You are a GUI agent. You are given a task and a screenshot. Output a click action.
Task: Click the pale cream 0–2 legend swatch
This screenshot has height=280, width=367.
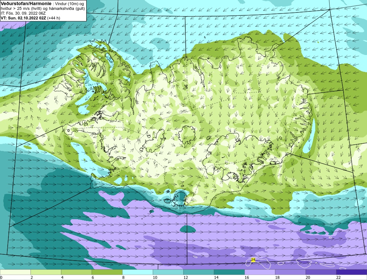(15, 272)
